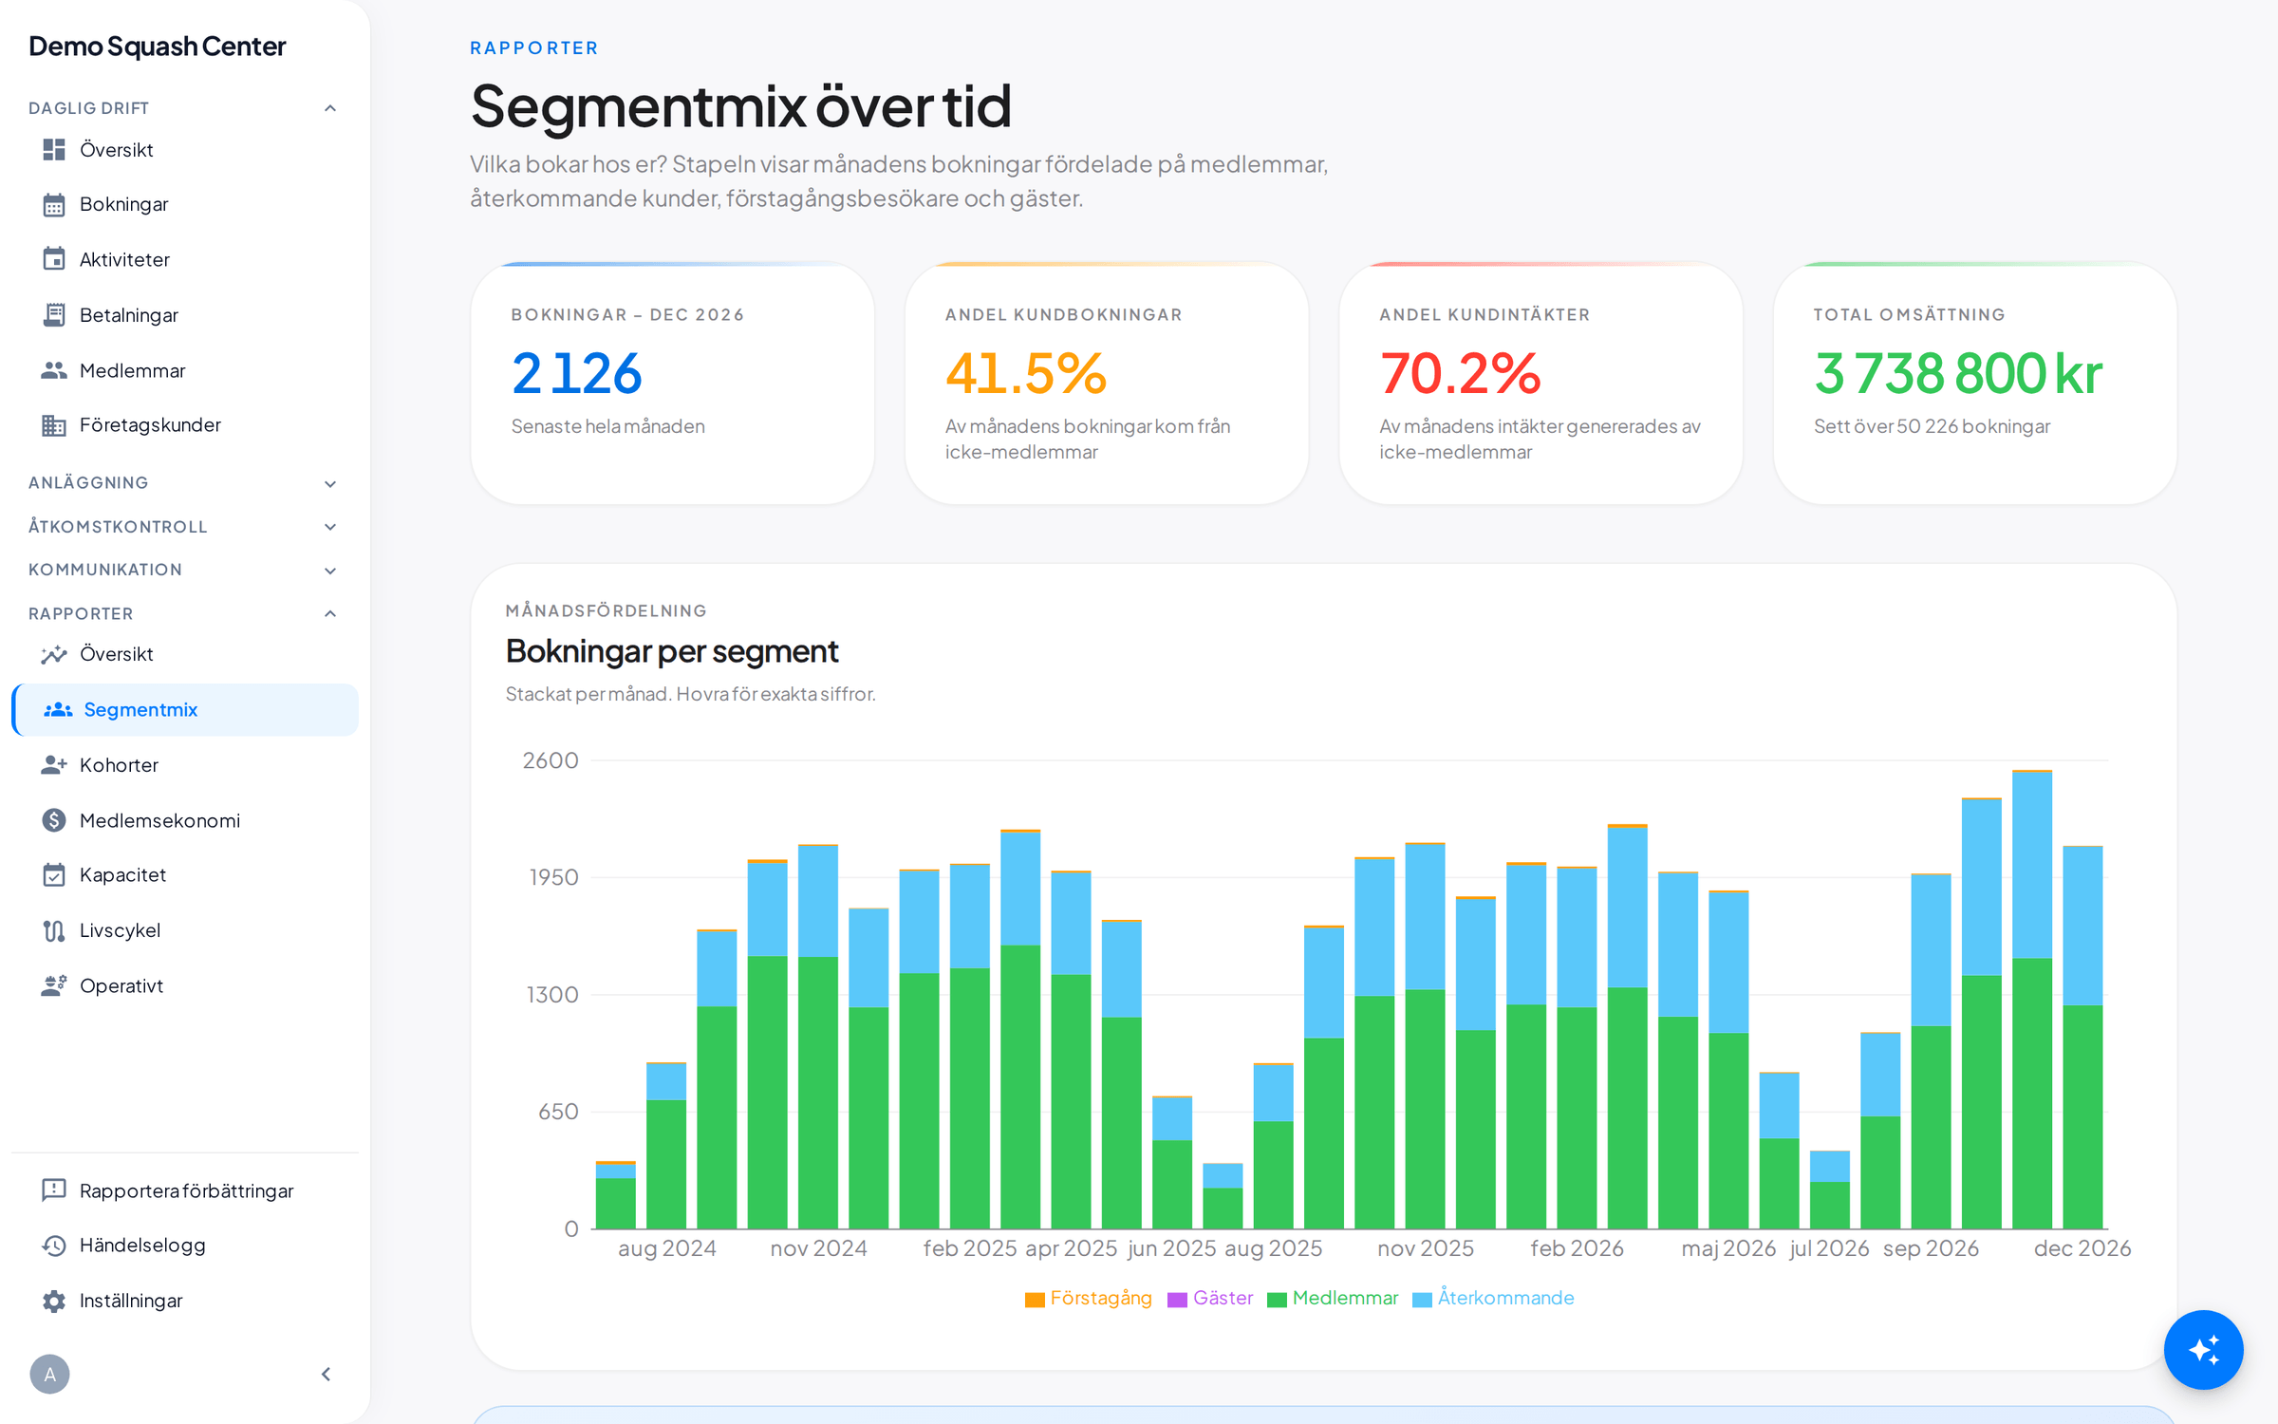Open the Medlemsekonomi report

coord(185,819)
